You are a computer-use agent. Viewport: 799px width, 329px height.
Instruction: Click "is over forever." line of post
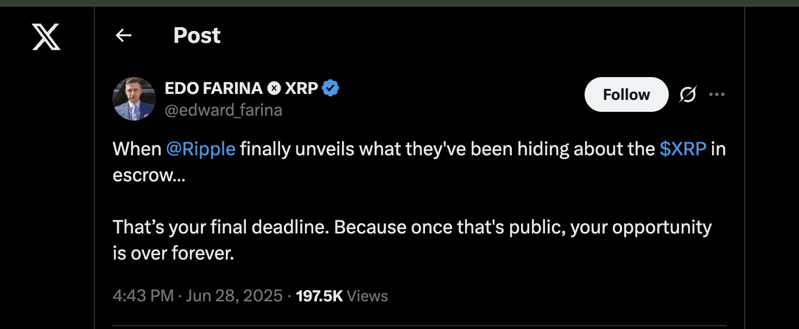(173, 254)
